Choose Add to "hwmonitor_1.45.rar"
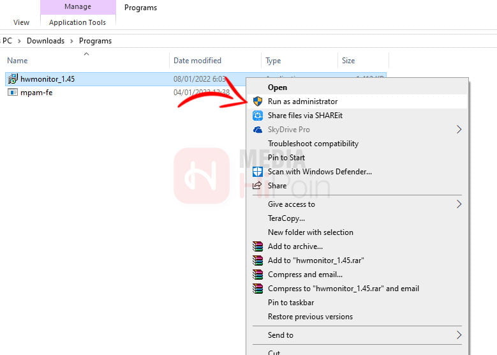The width and height of the screenshot is (497, 355). (357, 261)
